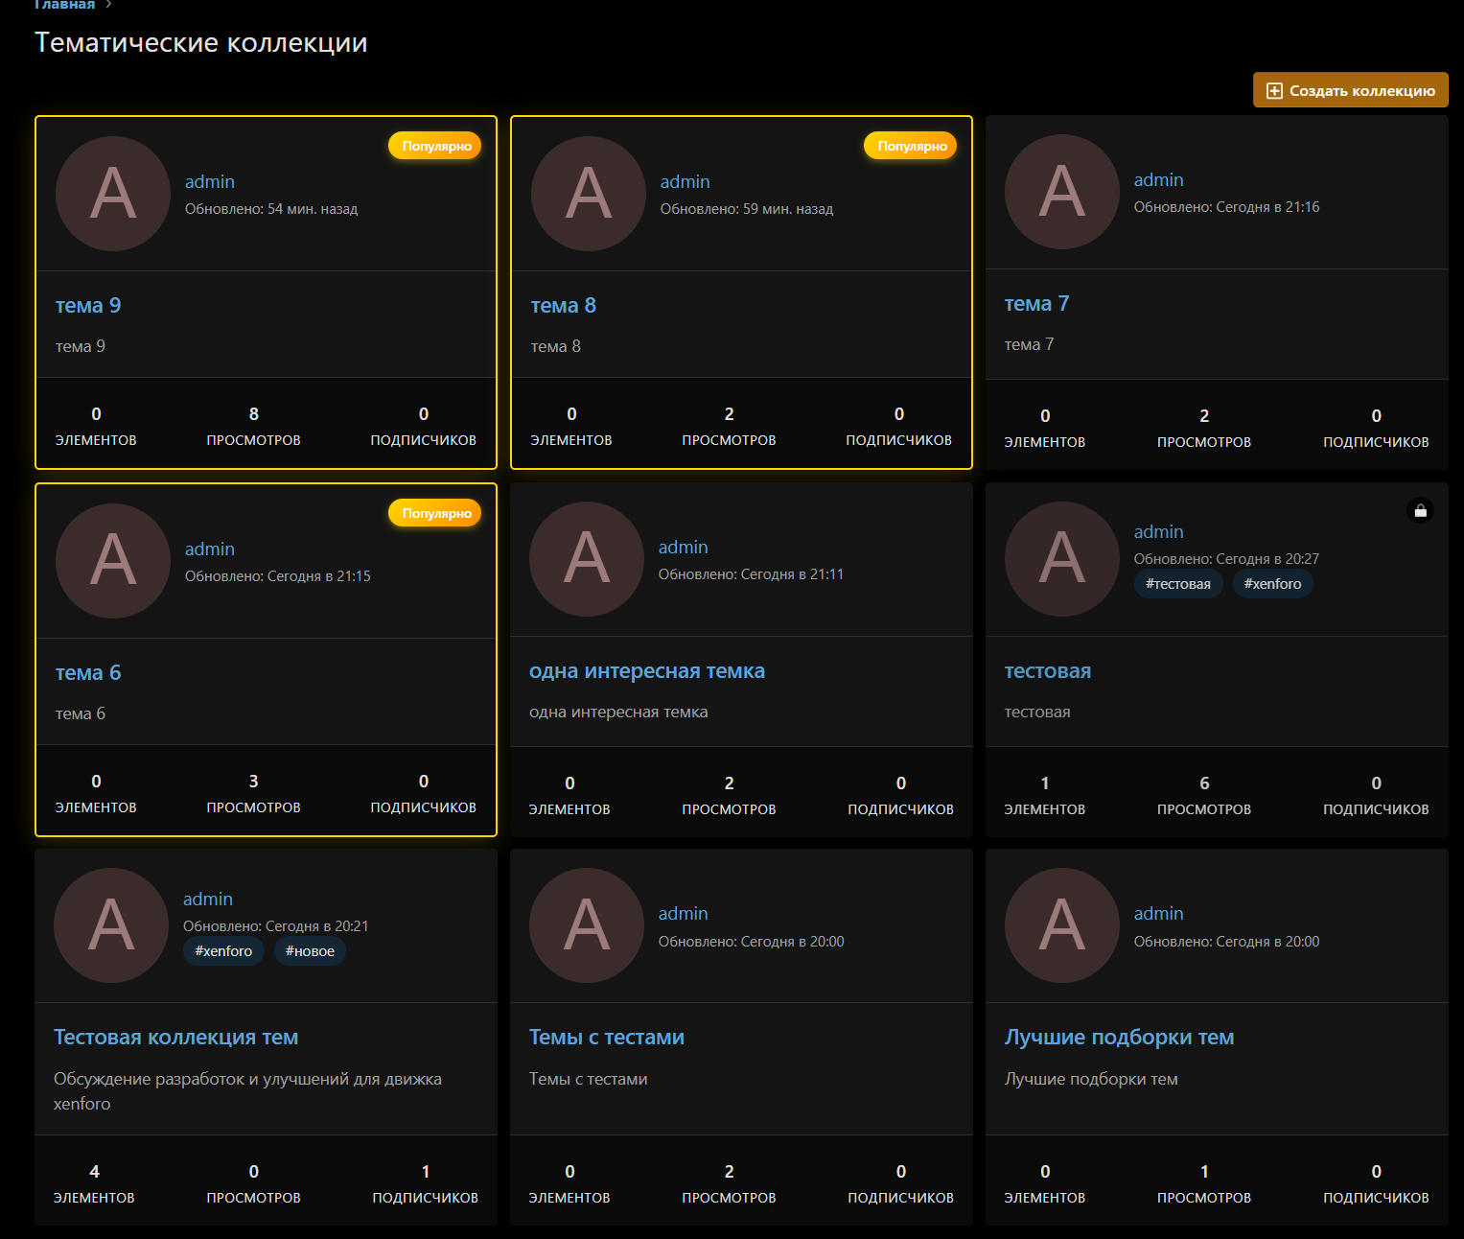Click the Популярно badge on тема 8

point(911,146)
